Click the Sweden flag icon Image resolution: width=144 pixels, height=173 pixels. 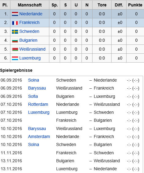click(15, 32)
